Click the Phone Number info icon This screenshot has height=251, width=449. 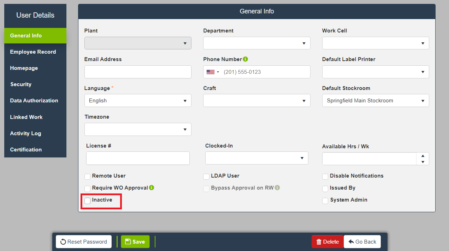tap(246, 59)
